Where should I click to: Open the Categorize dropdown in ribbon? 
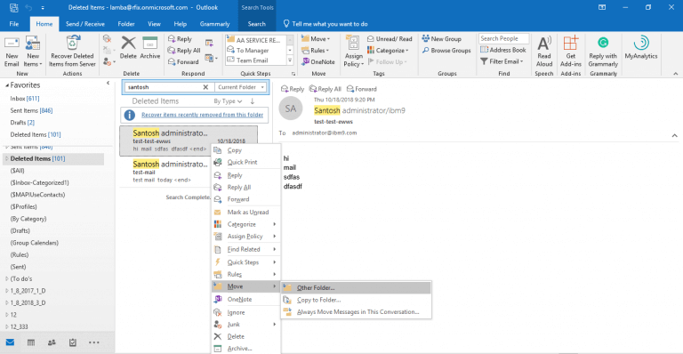(x=388, y=51)
